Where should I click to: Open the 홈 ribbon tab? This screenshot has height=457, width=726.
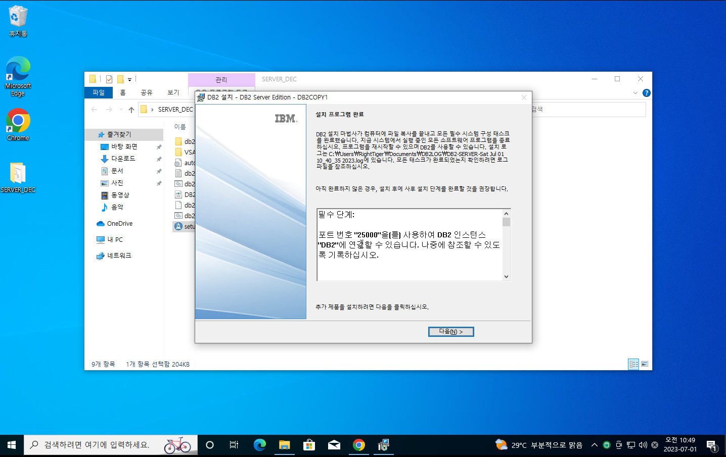[123, 92]
